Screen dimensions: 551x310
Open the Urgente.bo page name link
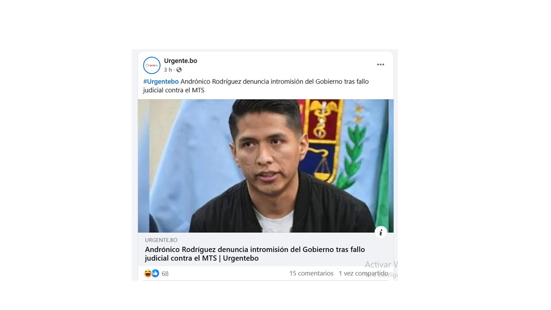click(180, 61)
